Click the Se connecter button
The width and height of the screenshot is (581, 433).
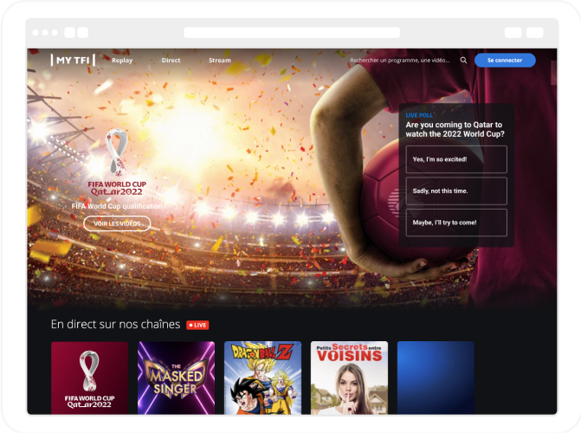tap(505, 60)
